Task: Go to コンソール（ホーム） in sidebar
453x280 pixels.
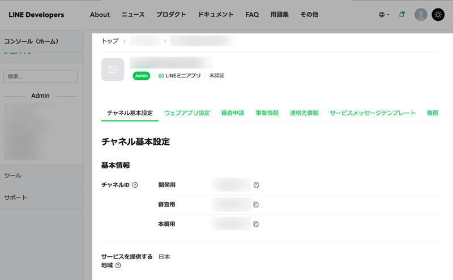Action: (31, 41)
